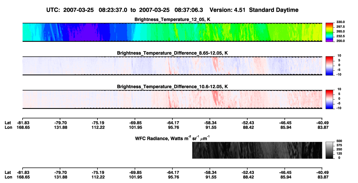The height and width of the screenshot is (183, 358).
Task: Click the -10 label of 10.6-12.05 color bar
Action: pyautogui.click(x=339, y=108)
